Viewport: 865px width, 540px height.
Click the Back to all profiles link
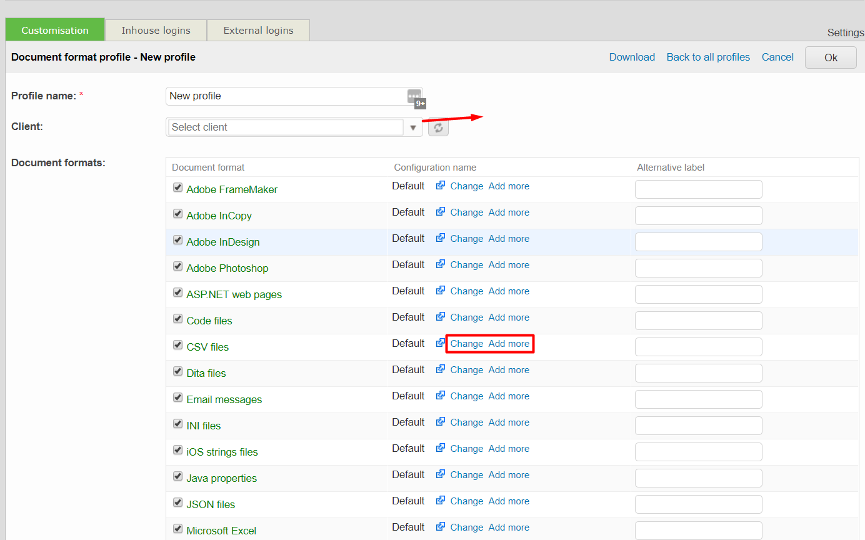coord(708,57)
